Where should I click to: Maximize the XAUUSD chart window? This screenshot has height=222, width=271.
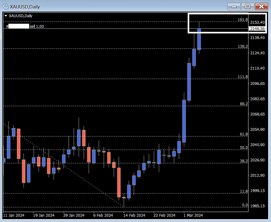point(248,6)
